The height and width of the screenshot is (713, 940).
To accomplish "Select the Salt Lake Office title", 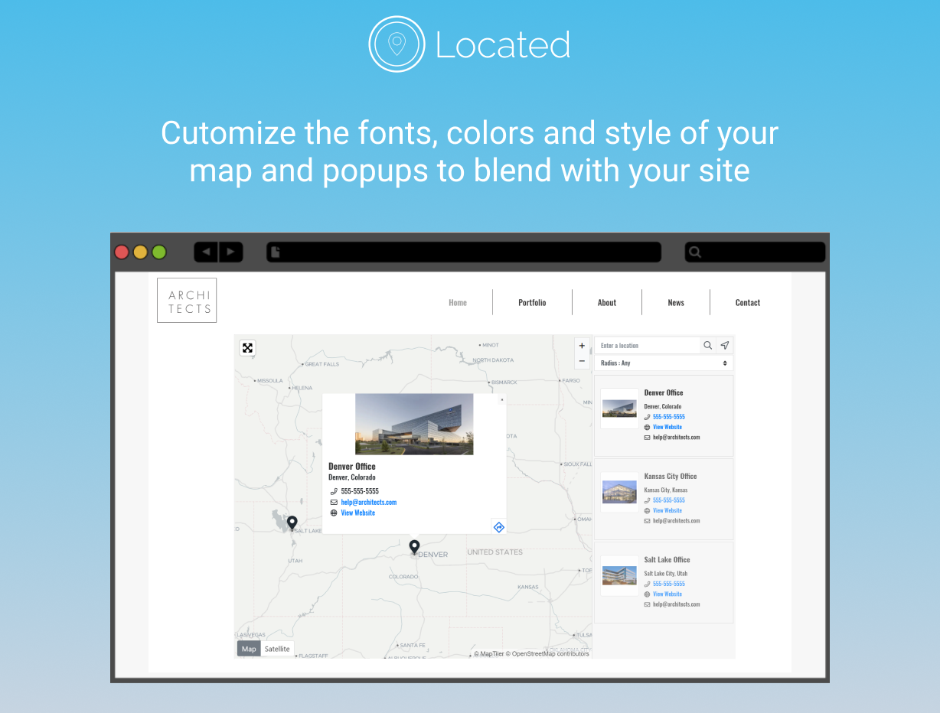I will coord(667,560).
